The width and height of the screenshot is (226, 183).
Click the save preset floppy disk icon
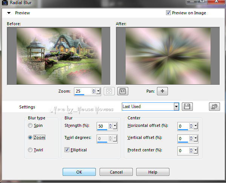(187, 107)
